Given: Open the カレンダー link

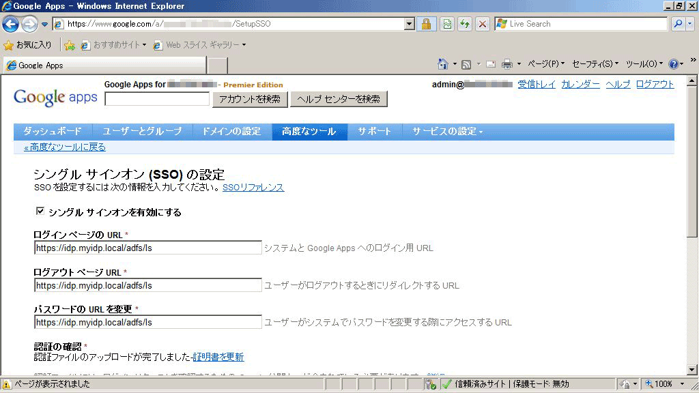Looking at the screenshot, I should [580, 84].
